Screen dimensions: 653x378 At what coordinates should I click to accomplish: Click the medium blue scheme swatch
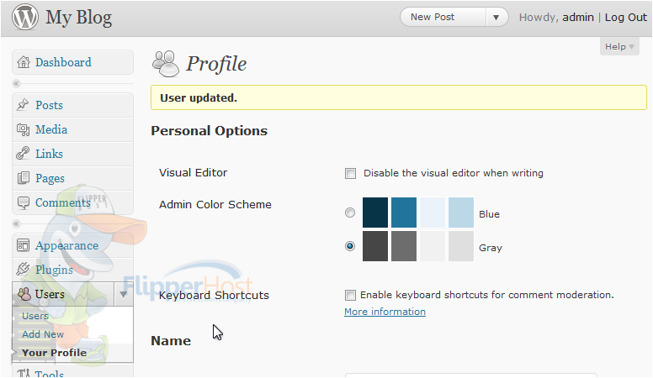(404, 213)
